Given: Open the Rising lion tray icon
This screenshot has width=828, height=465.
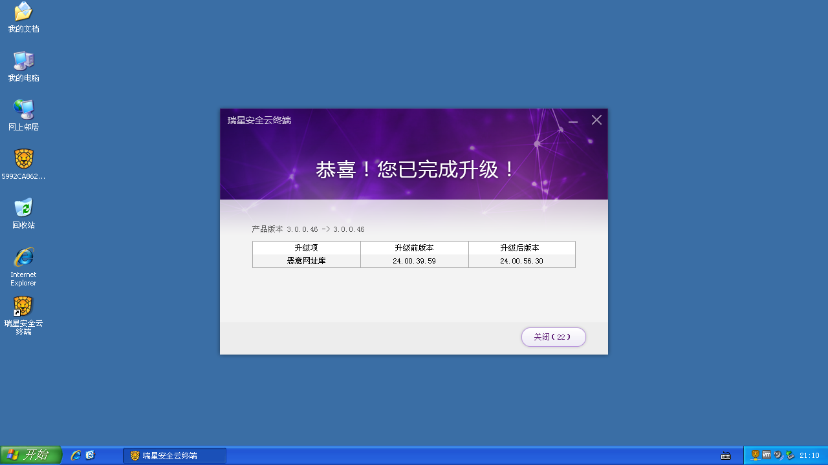Looking at the screenshot, I should [x=755, y=455].
